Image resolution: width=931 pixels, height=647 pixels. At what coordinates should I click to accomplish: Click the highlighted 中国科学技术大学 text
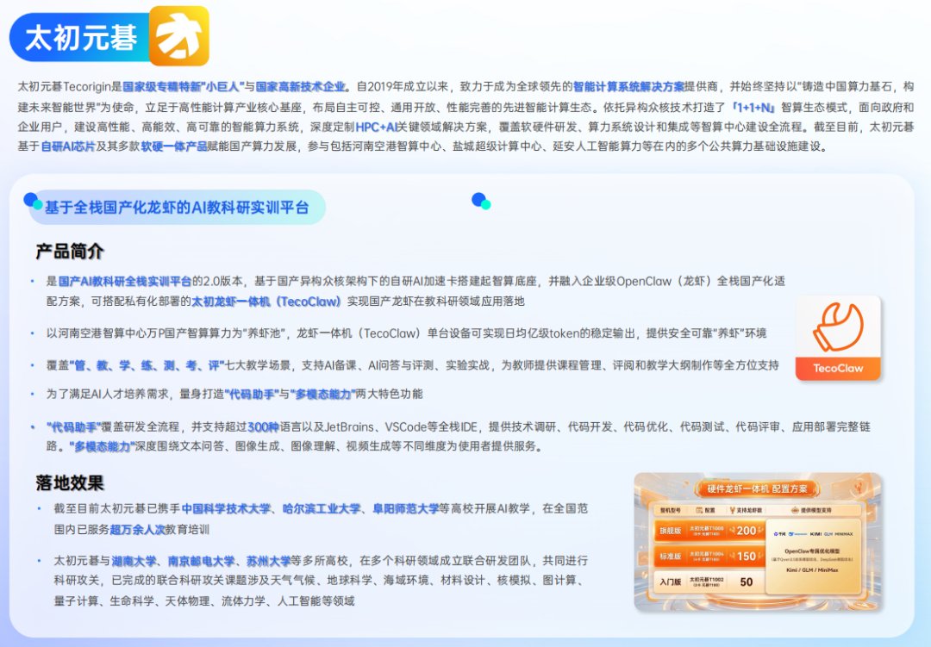(x=226, y=508)
